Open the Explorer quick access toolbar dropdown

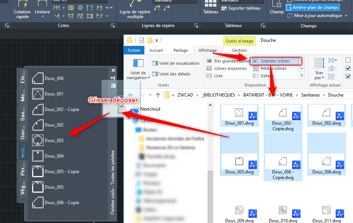coord(157,41)
